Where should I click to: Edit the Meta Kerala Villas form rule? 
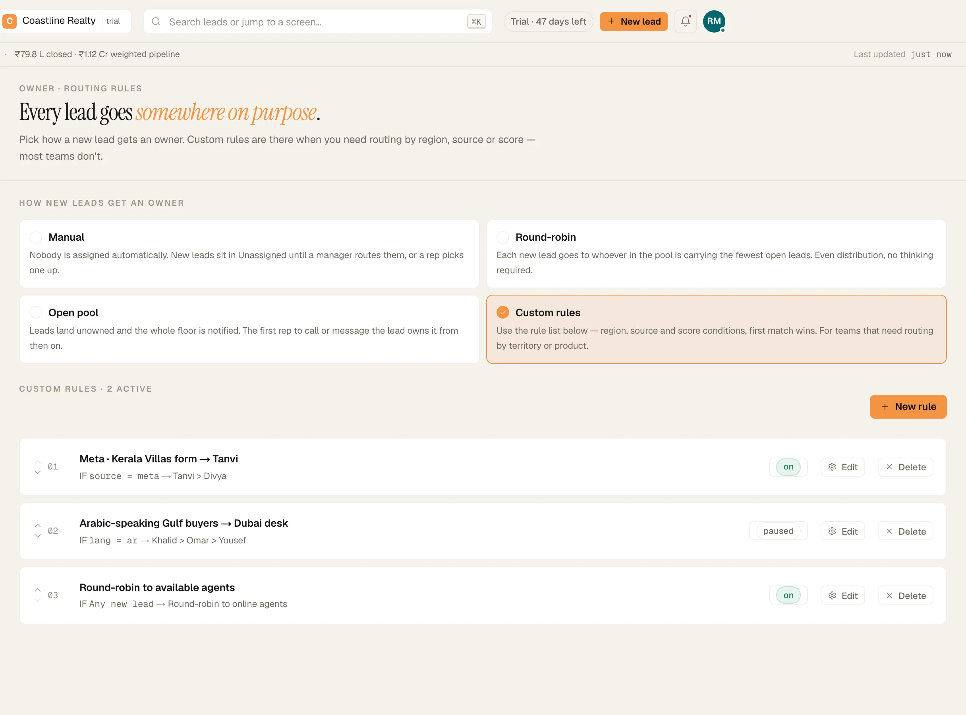click(x=842, y=467)
